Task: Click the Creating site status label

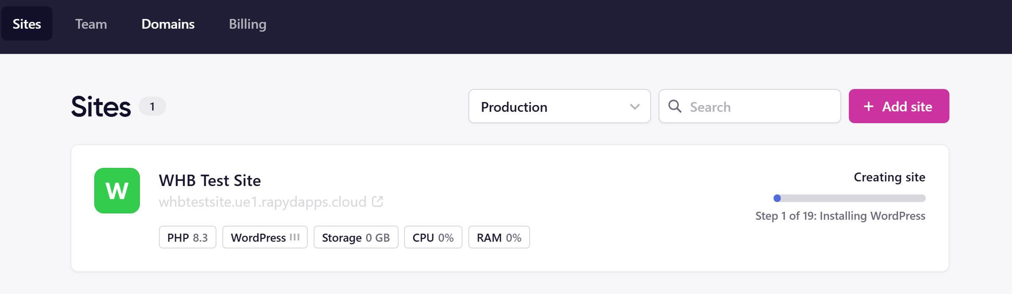Action: coord(889,177)
